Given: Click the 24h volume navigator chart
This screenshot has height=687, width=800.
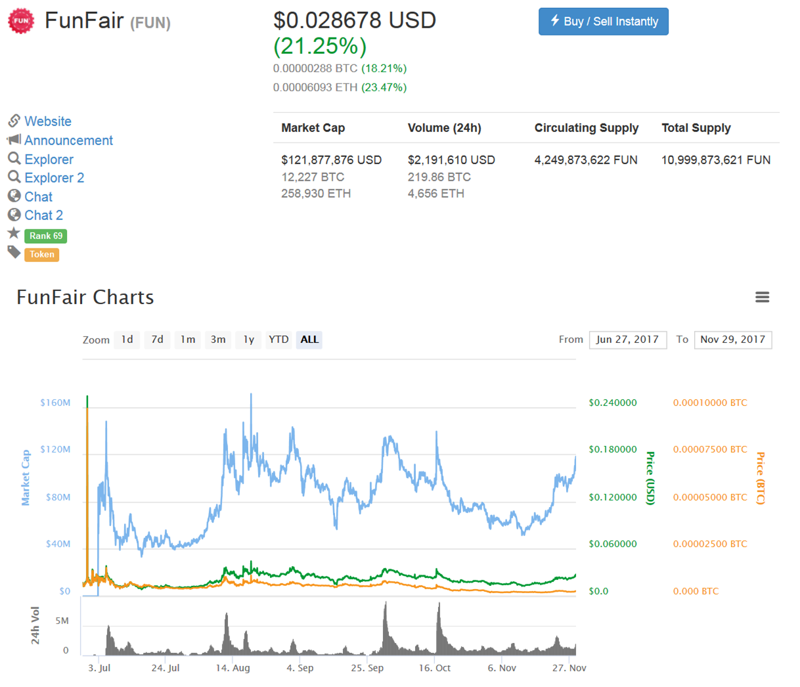Looking at the screenshot, I should [x=328, y=627].
